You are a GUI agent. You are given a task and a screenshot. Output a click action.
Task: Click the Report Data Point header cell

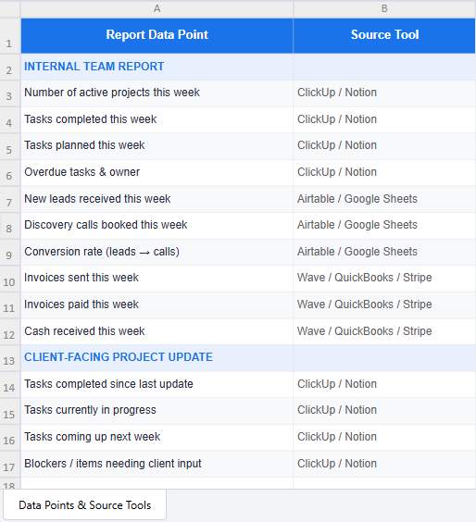point(157,35)
